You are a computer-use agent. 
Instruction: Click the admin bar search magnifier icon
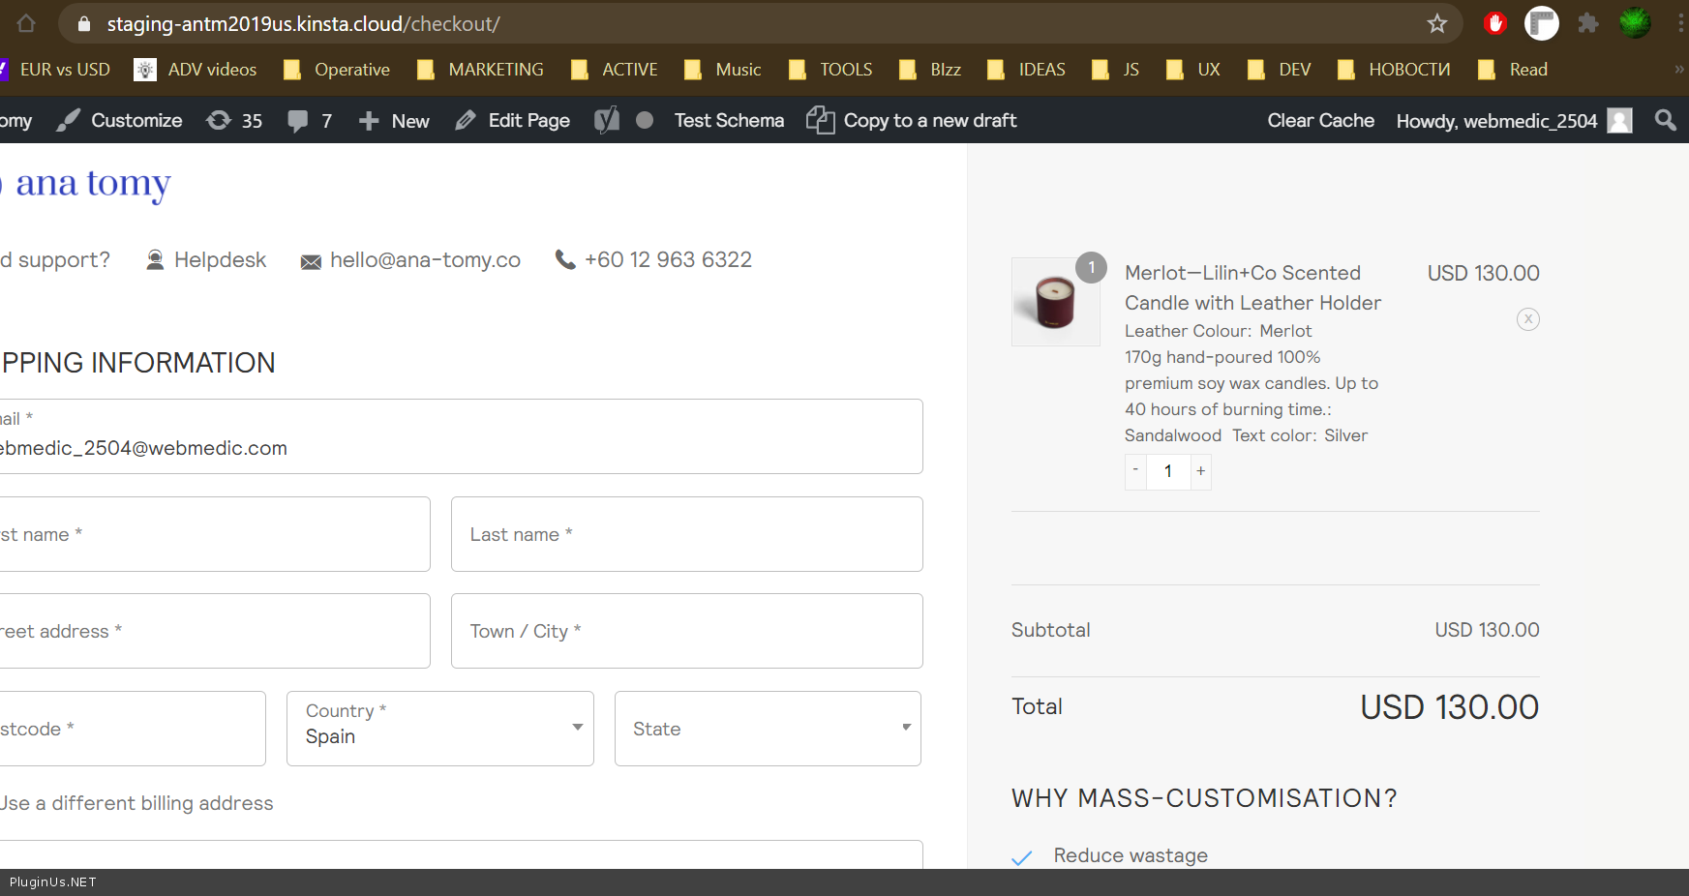1665,120
